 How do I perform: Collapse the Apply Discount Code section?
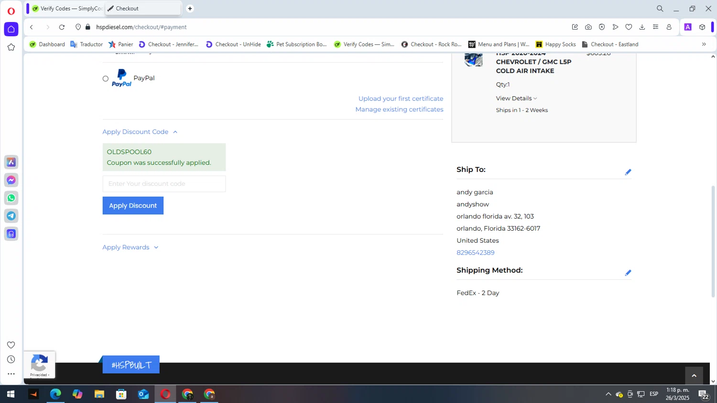[140, 132]
